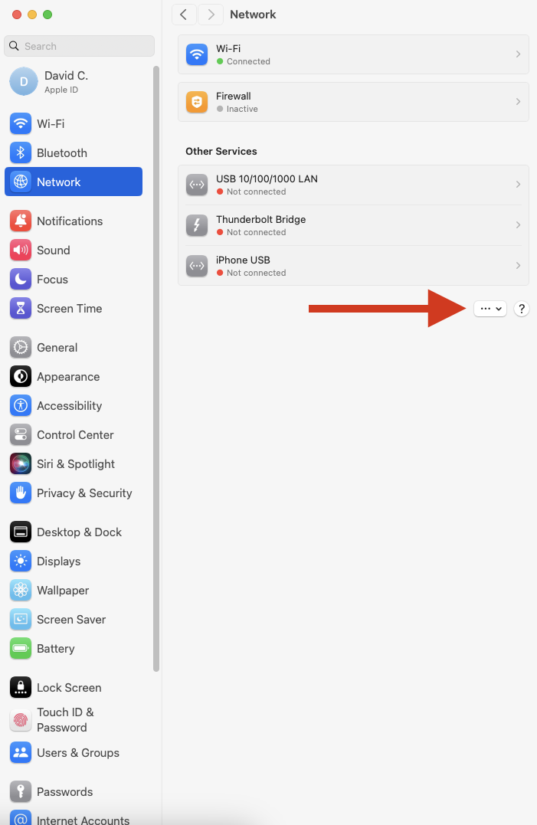Click the Screen Time hourglass icon
Image resolution: width=537 pixels, height=825 pixels.
coord(21,309)
